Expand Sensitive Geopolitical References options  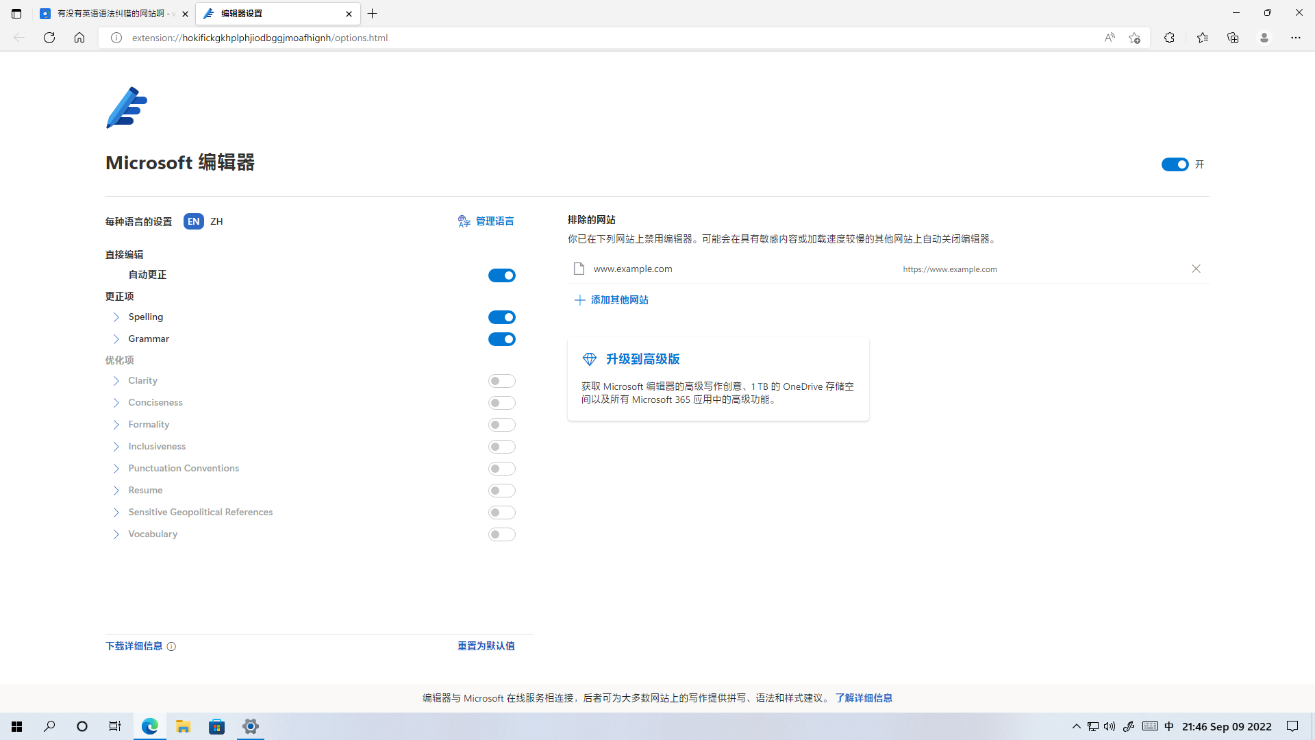click(116, 513)
